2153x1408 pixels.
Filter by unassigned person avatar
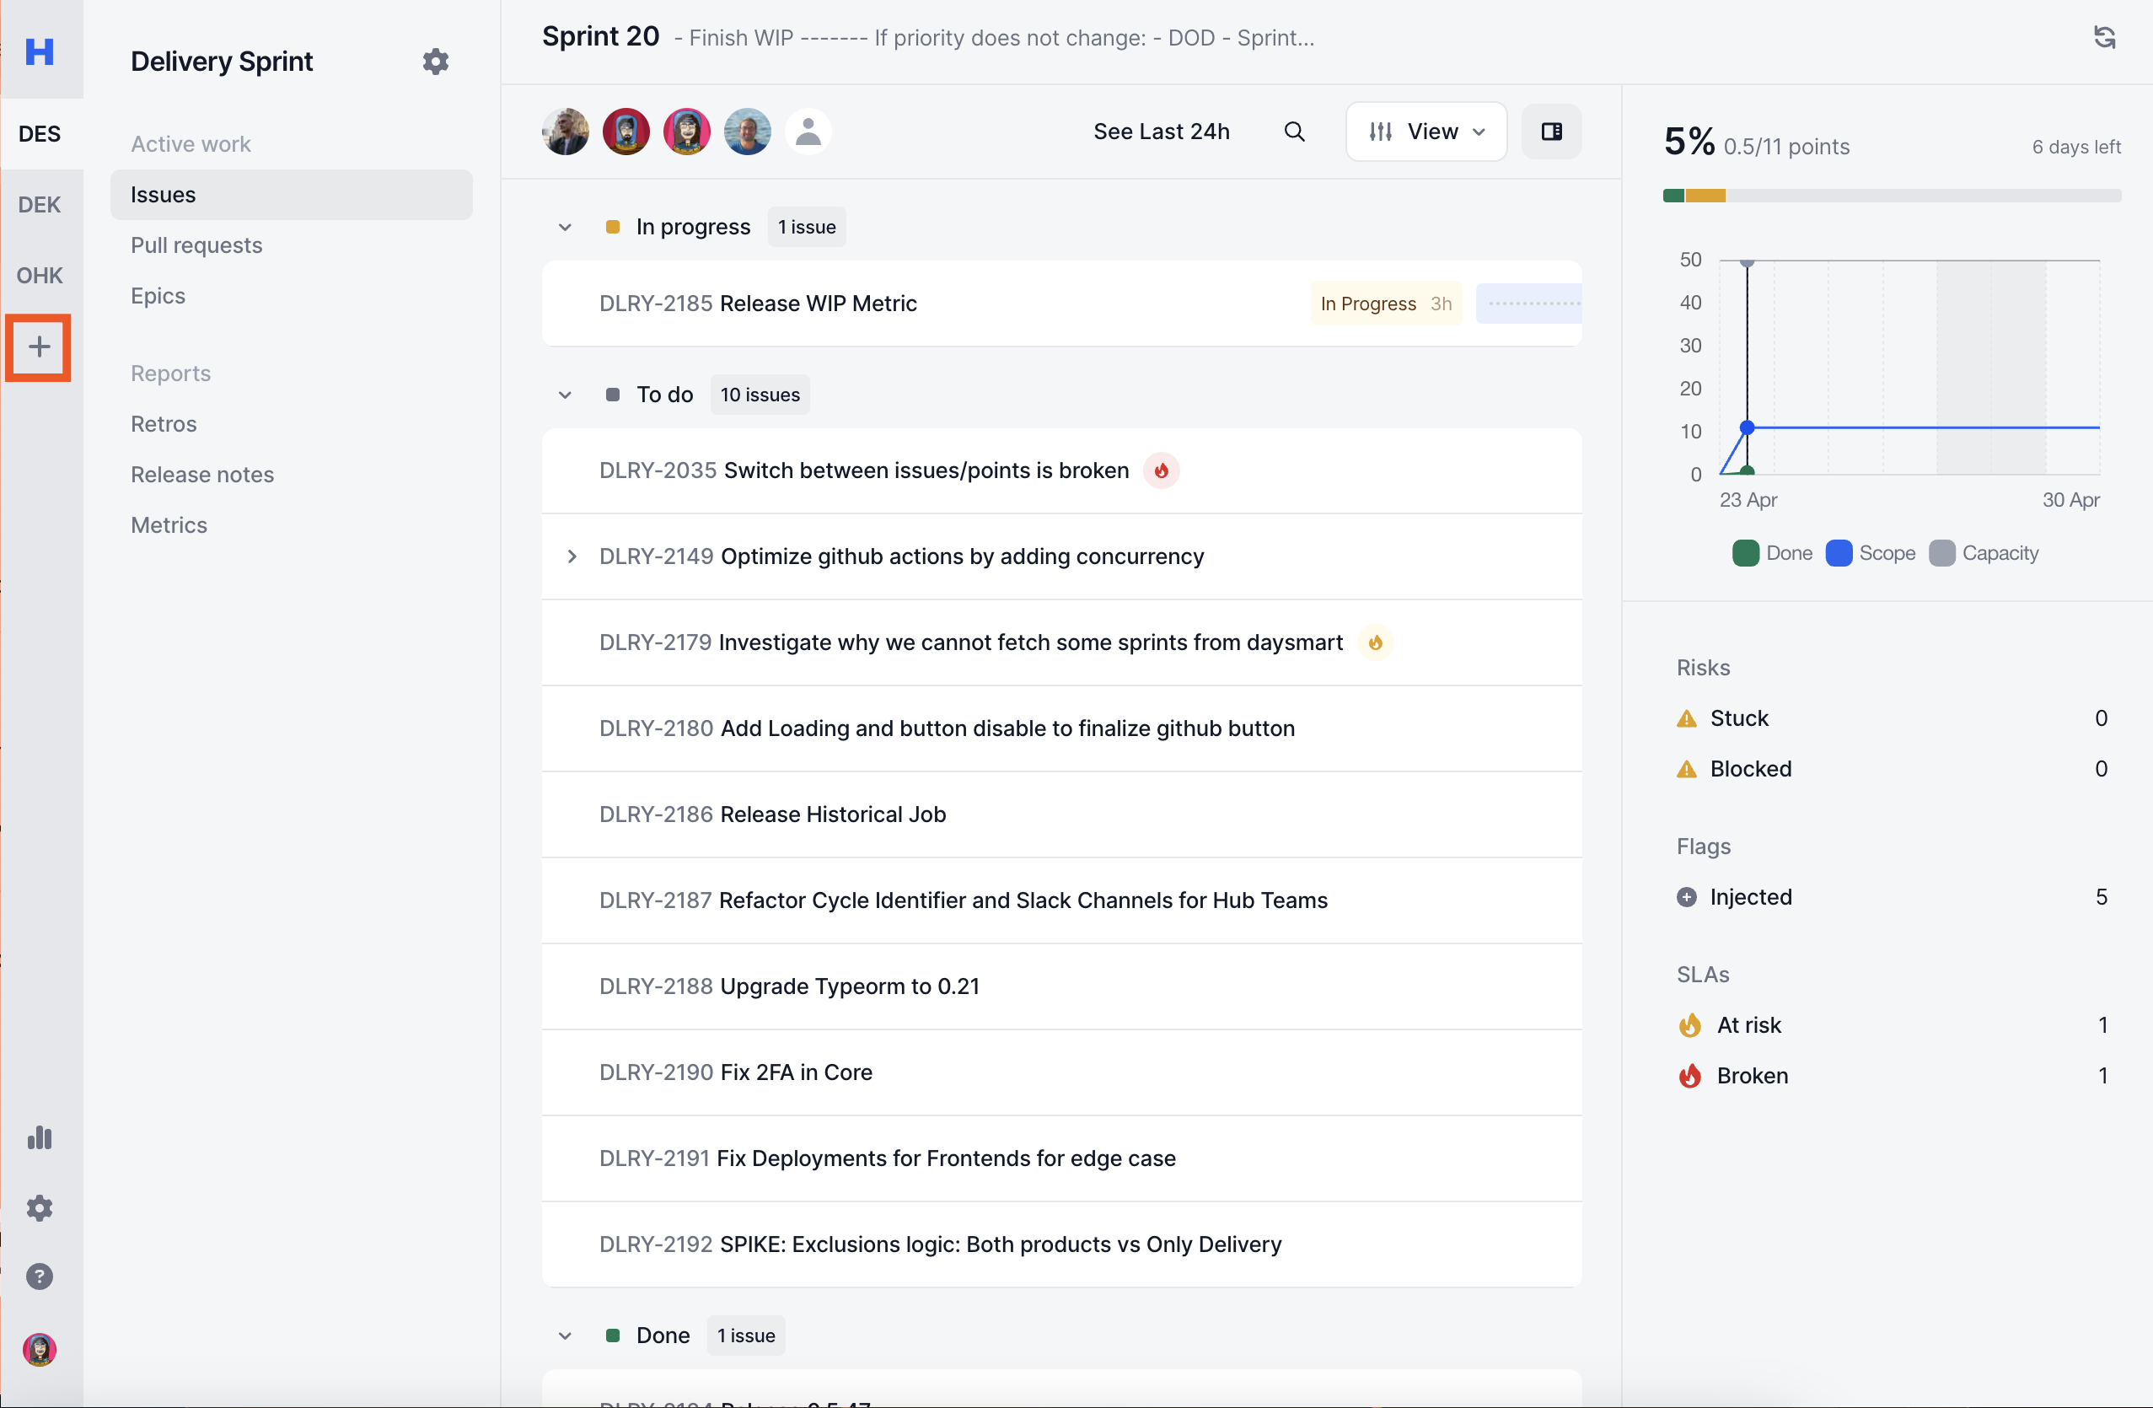(x=808, y=132)
